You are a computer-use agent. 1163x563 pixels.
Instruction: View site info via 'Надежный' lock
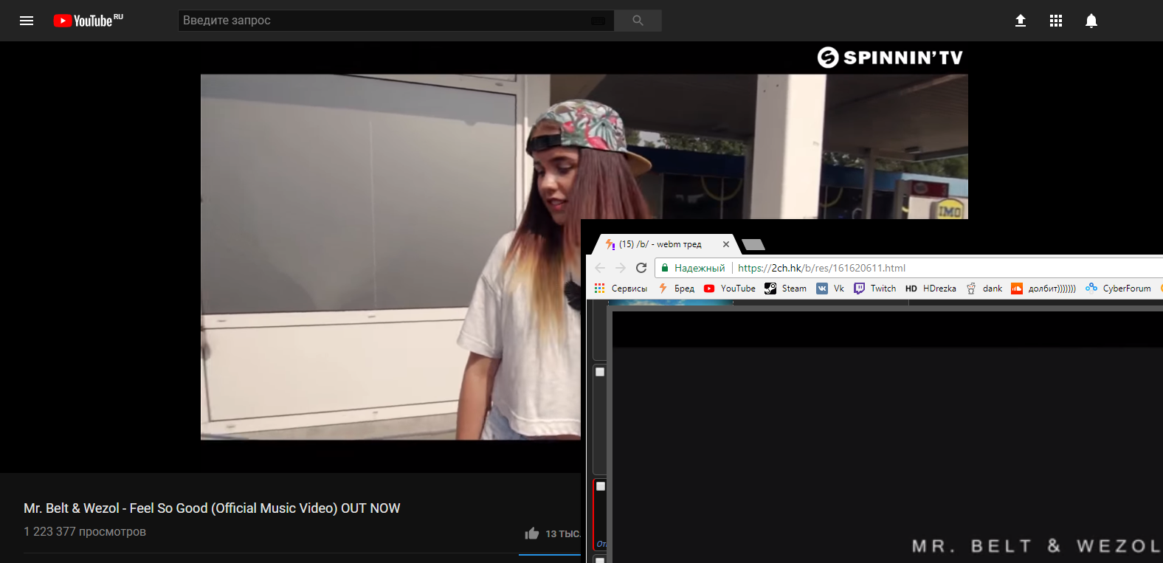point(693,268)
